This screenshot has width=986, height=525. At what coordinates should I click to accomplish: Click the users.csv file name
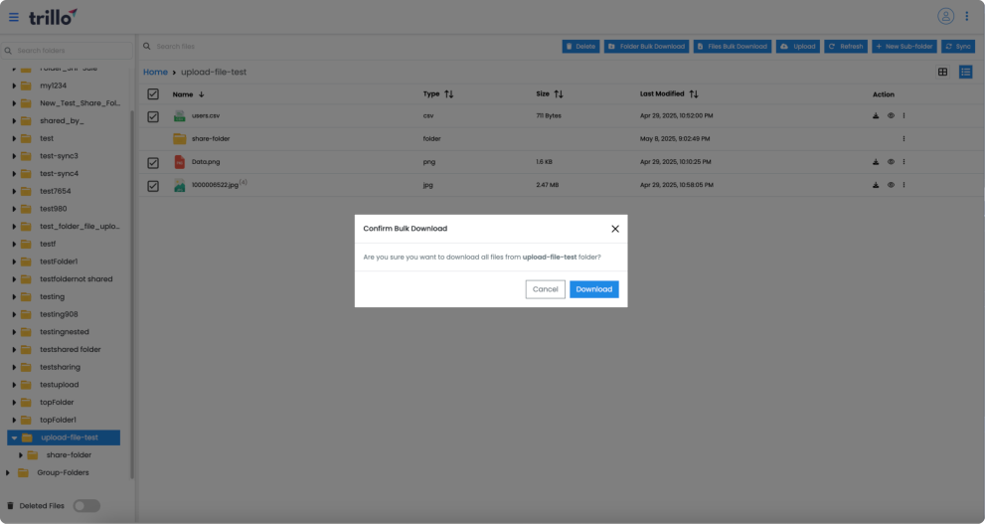click(x=206, y=115)
